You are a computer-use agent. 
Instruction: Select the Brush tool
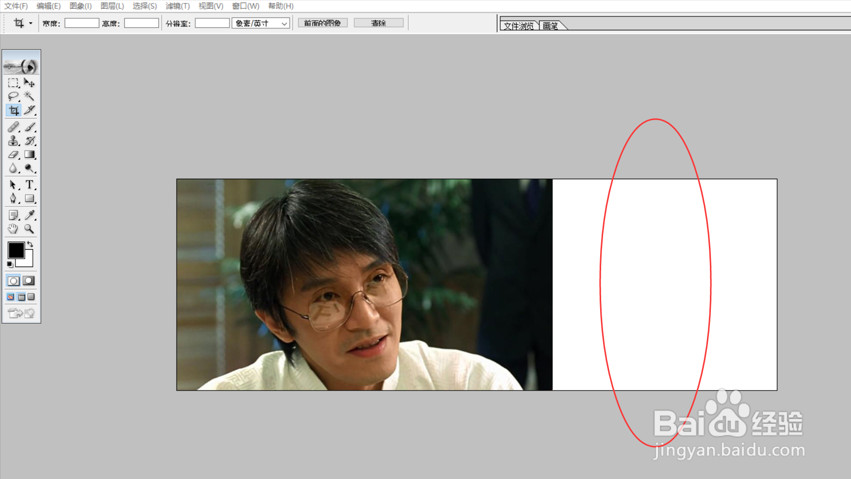coord(29,127)
